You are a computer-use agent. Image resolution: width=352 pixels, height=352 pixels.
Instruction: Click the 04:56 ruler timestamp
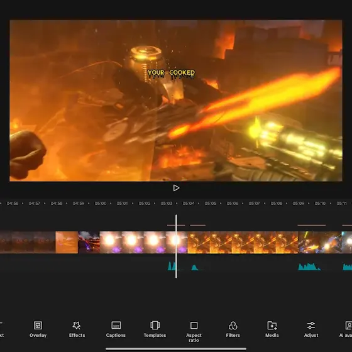click(13, 204)
